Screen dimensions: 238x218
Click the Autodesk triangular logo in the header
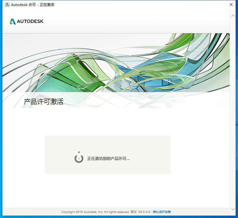pyautogui.click(x=13, y=22)
